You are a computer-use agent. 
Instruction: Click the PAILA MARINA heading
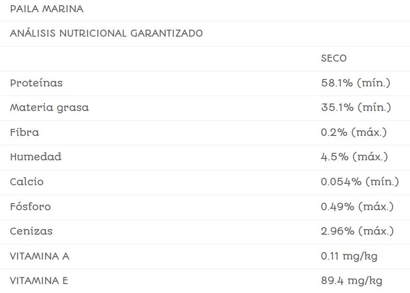click(x=46, y=9)
